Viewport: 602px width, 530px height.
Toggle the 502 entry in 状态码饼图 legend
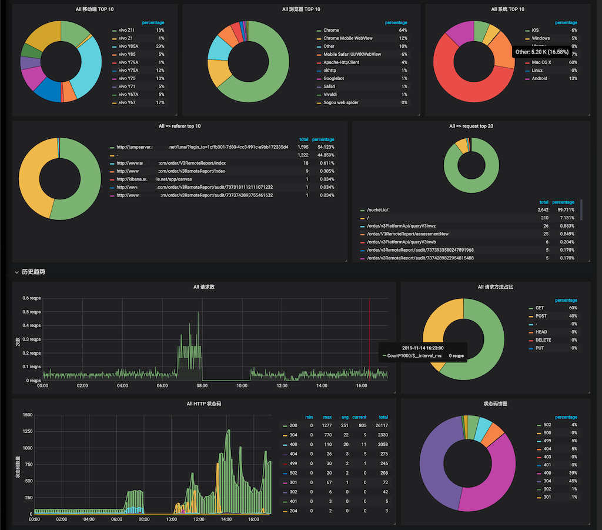coord(547,425)
